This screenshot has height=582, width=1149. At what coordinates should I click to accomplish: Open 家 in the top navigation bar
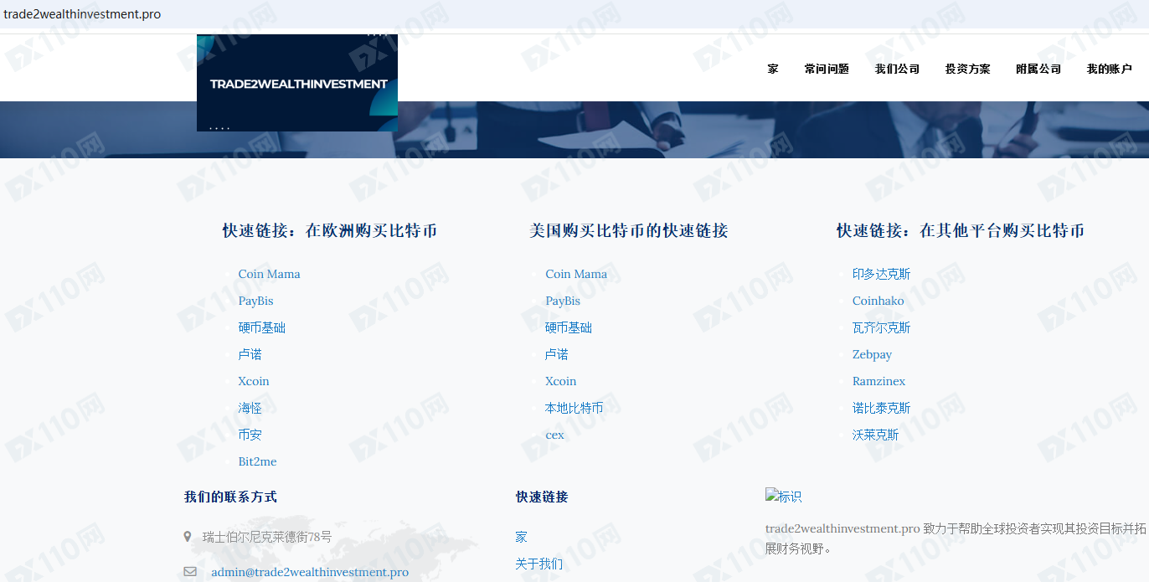click(x=773, y=70)
